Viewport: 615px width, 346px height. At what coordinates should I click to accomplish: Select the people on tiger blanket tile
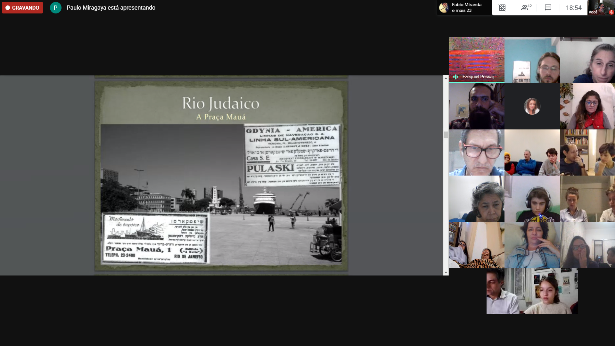click(x=477, y=245)
